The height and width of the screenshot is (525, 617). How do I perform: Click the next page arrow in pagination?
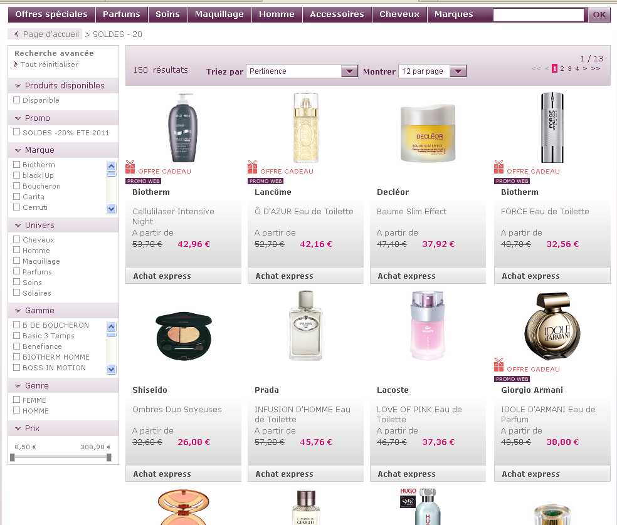coord(585,69)
